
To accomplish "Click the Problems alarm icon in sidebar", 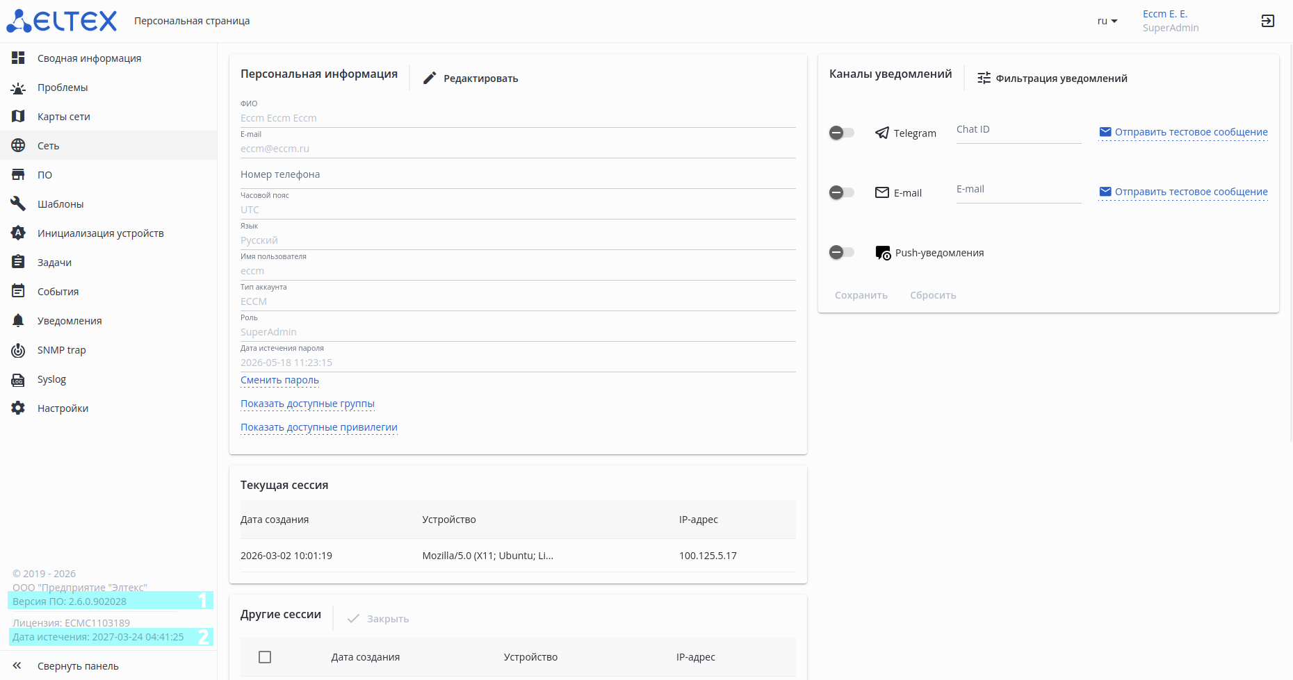I will pyautogui.click(x=18, y=88).
